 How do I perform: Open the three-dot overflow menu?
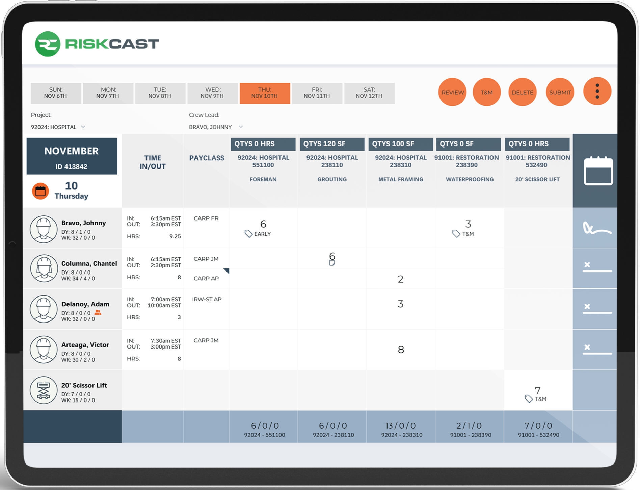pyautogui.click(x=597, y=91)
